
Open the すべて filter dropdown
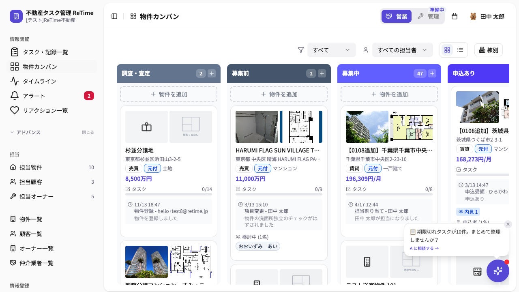coord(332,50)
